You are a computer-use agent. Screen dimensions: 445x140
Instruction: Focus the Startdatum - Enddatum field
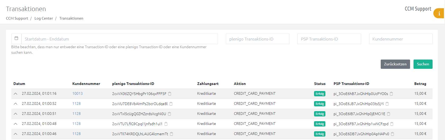[x=120, y=39]
